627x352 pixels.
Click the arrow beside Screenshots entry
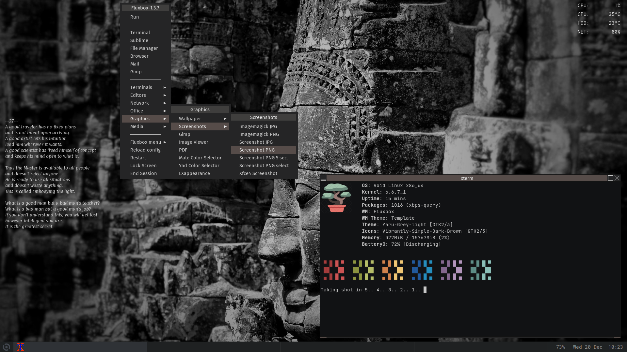tap(225, 126)
